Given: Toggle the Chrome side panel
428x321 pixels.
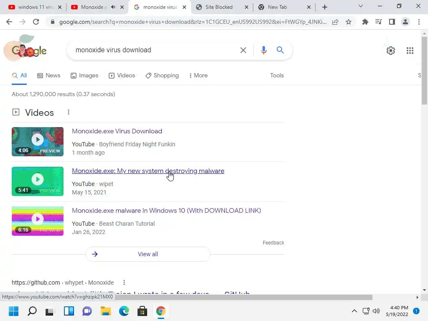Looking at the screenshot, I should [392, 22].
